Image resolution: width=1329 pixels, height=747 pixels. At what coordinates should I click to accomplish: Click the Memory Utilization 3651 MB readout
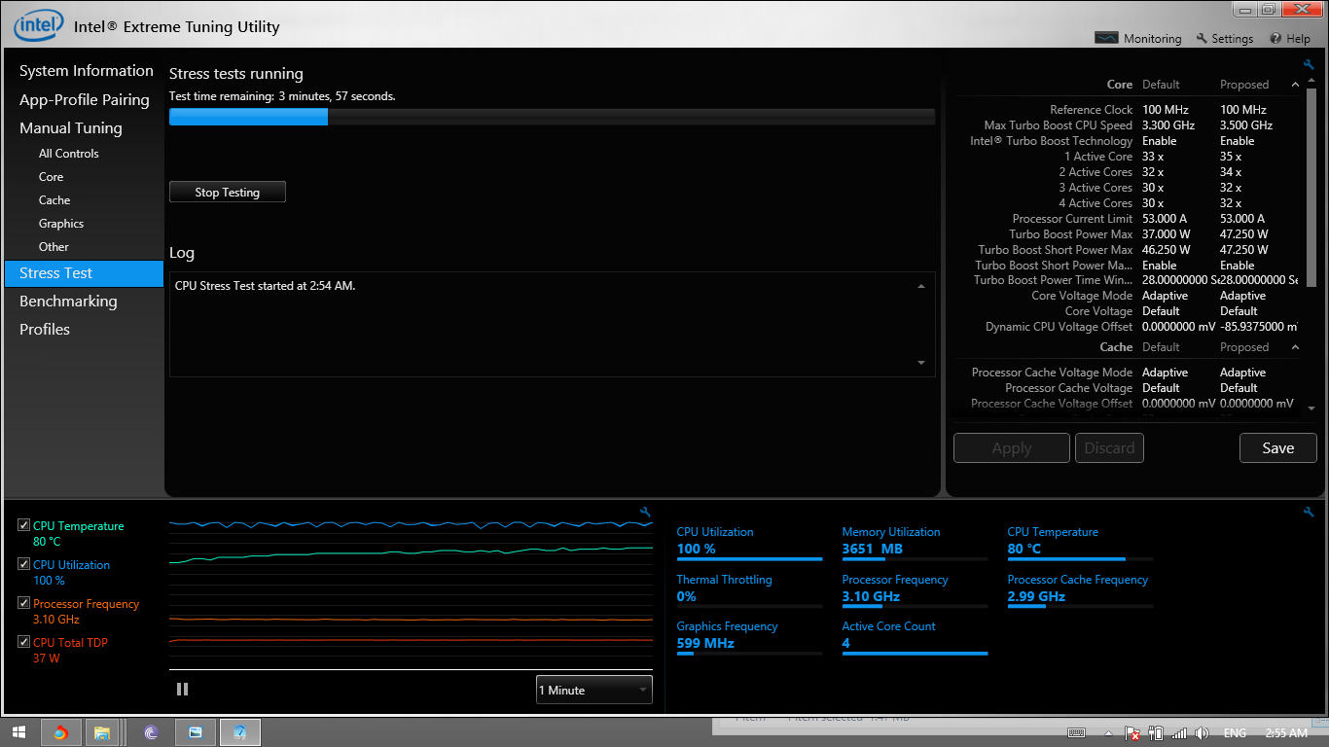(873, 549)
